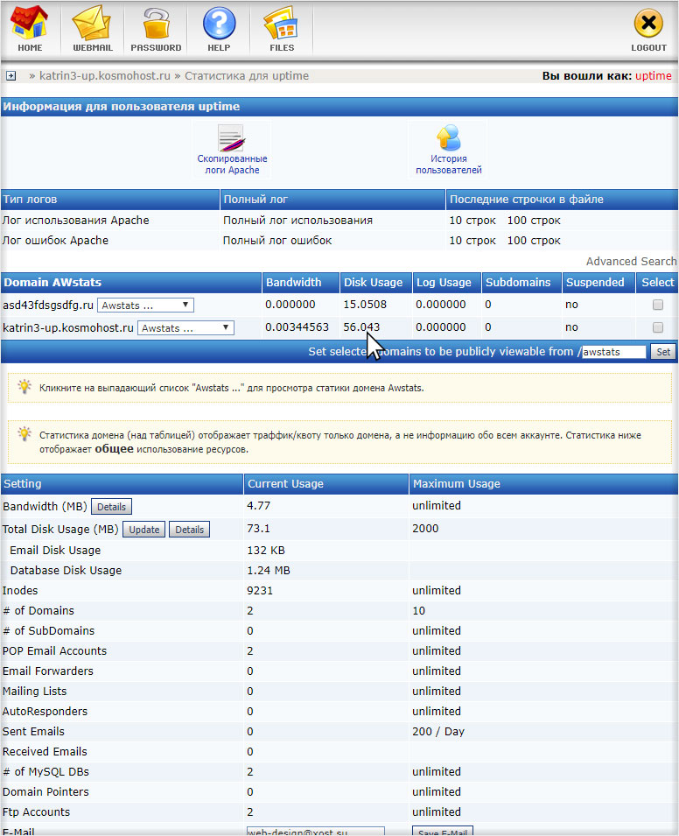This screenshot has height=836, width=679.
Task: Open the Webmail envelope icon
Action: click(93, 29)
